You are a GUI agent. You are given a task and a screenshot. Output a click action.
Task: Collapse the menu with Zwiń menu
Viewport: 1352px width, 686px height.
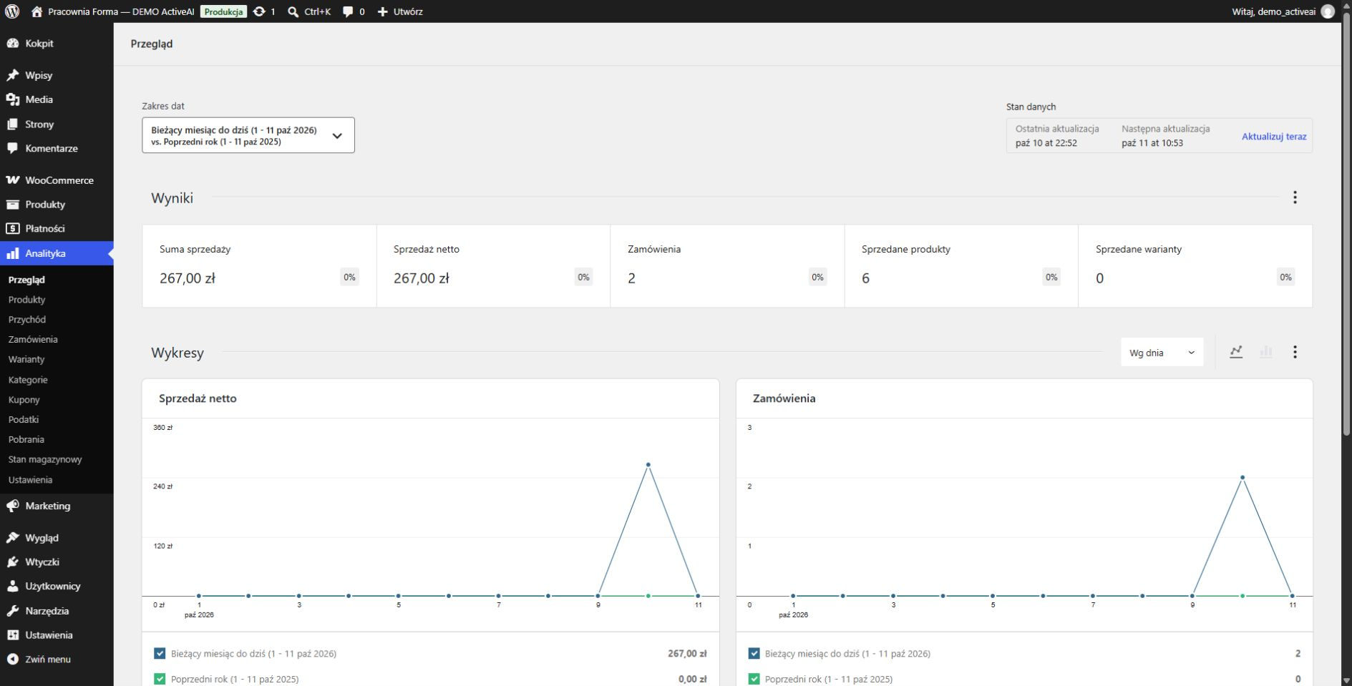pyautogui.click(x=57, y=660)
